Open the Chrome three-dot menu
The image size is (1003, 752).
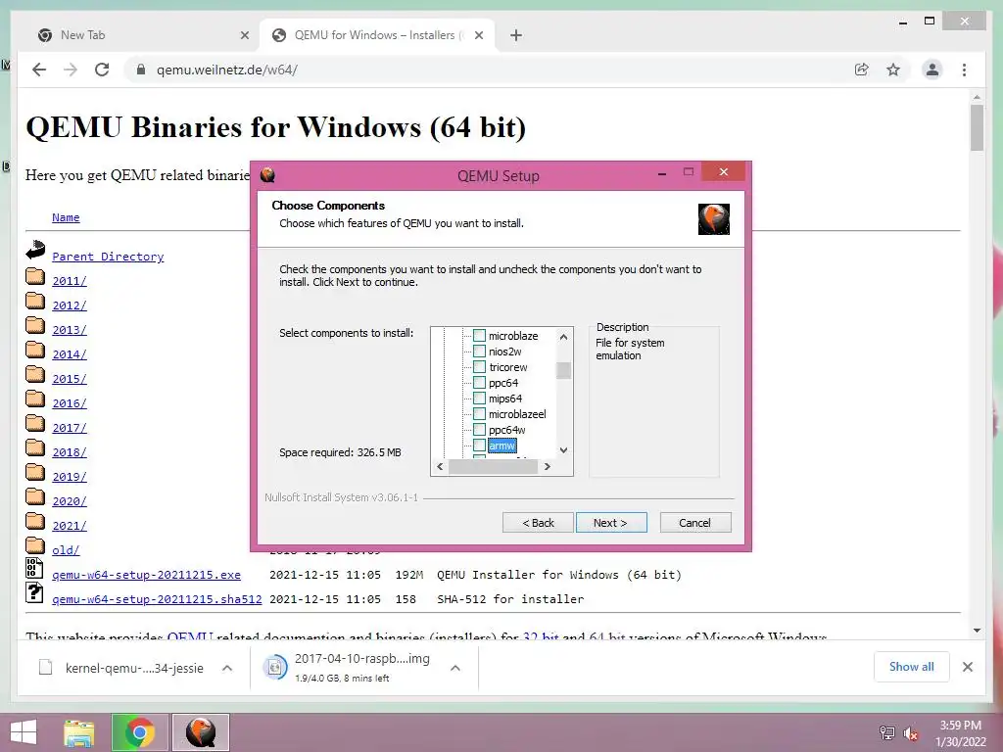point(964,70)
